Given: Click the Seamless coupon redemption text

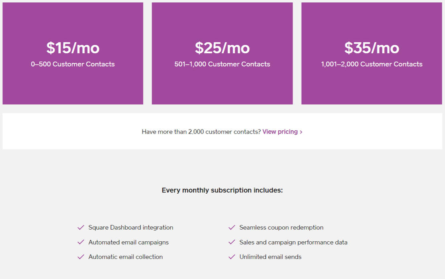Looking at the screenshot, I should point(281,228).
